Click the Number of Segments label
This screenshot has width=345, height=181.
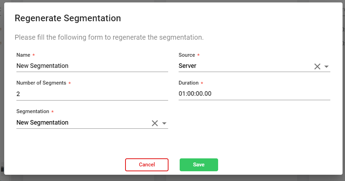coord(41,83)
